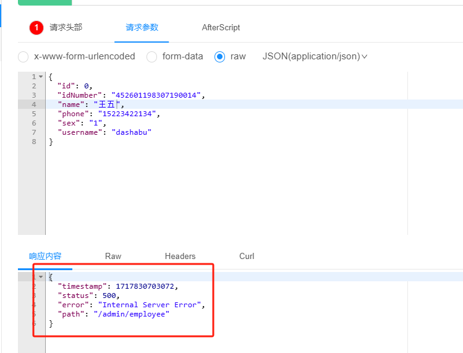Viewport: 463px width, 353px height.
Task: Show the 响应内容 response tab
Action: (45, 256)
